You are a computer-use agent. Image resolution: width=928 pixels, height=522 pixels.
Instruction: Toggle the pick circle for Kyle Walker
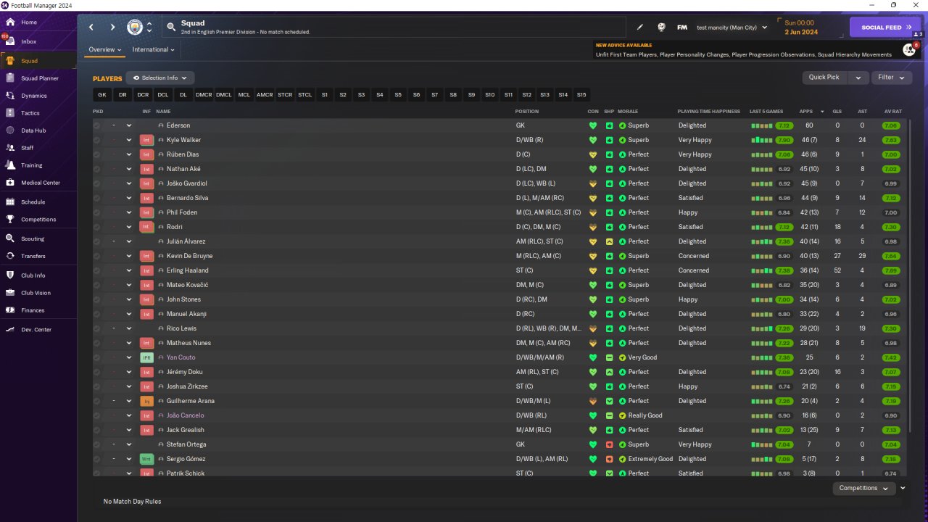click(x=97, y=140)
